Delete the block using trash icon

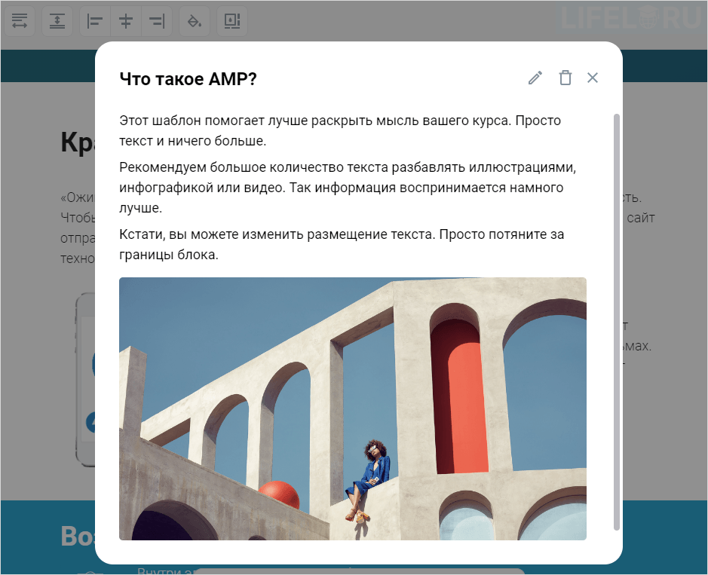pos(565,78)
